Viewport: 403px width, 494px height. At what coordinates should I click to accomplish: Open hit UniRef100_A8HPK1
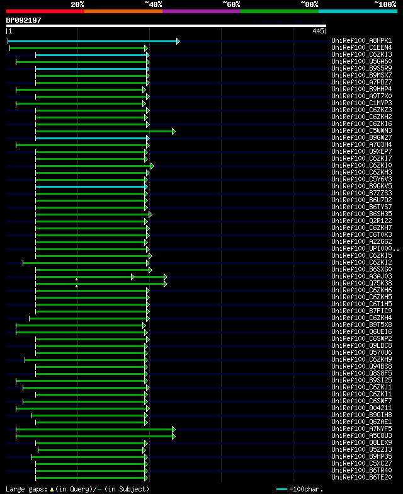(x=361, y=40)
